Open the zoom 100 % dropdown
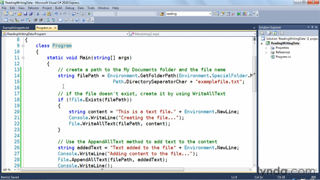This screenshot has width=320, height=180. (x=15, y=170)
